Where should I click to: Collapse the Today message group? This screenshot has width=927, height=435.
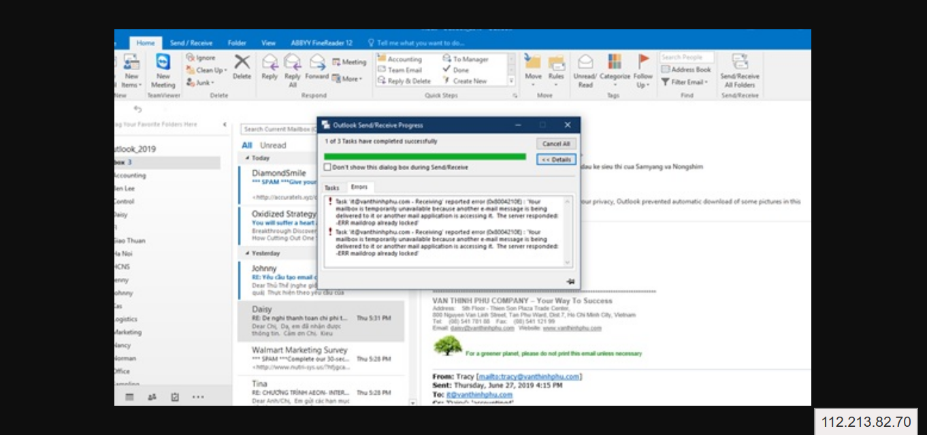pyautogui.click(x=247, y=158)
